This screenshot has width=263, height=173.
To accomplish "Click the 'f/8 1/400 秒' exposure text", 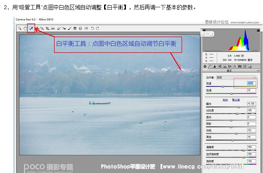I will pos(236,56).
